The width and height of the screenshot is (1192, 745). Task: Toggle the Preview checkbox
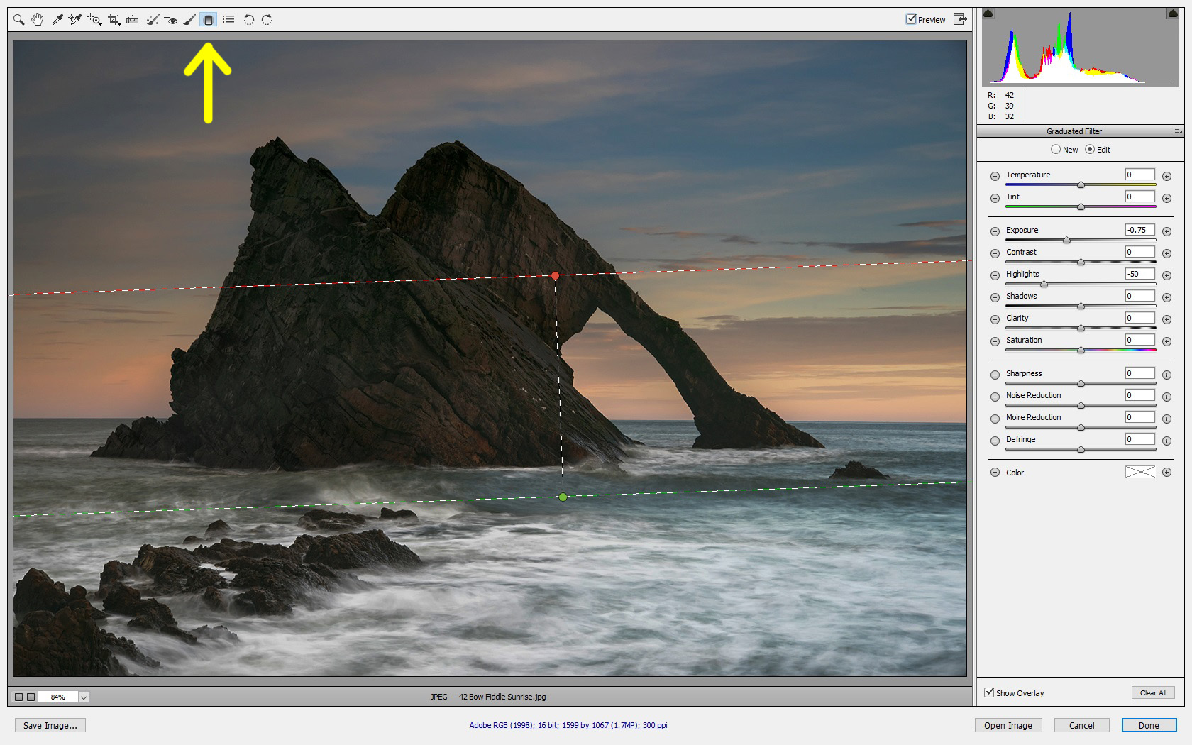click(x=911, y=20)
